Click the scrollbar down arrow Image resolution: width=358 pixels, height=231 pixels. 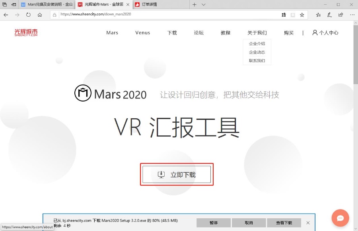click(356, 229)
